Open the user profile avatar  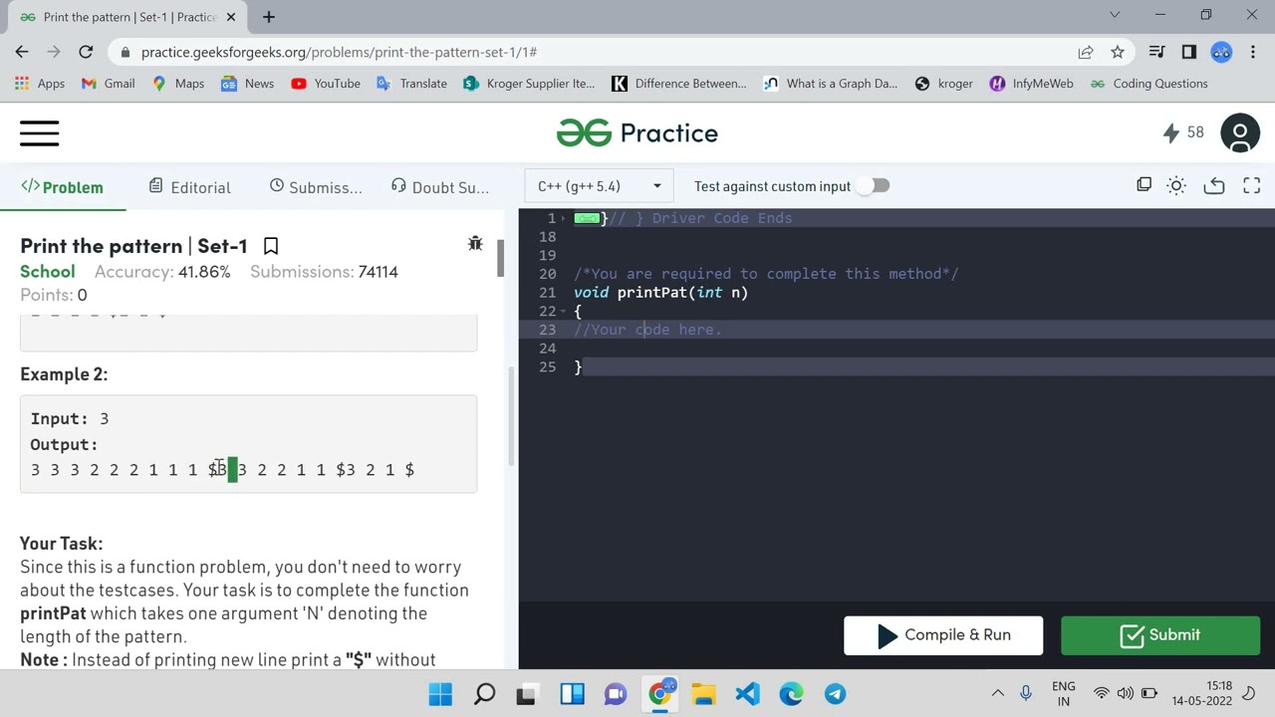coord(1240,133)
